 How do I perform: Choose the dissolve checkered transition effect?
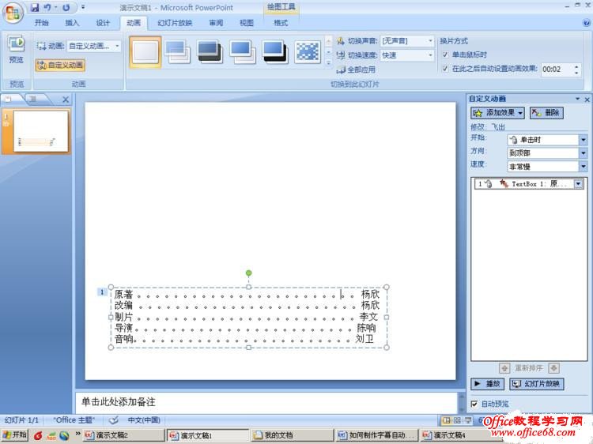click(x=307, y=52)
